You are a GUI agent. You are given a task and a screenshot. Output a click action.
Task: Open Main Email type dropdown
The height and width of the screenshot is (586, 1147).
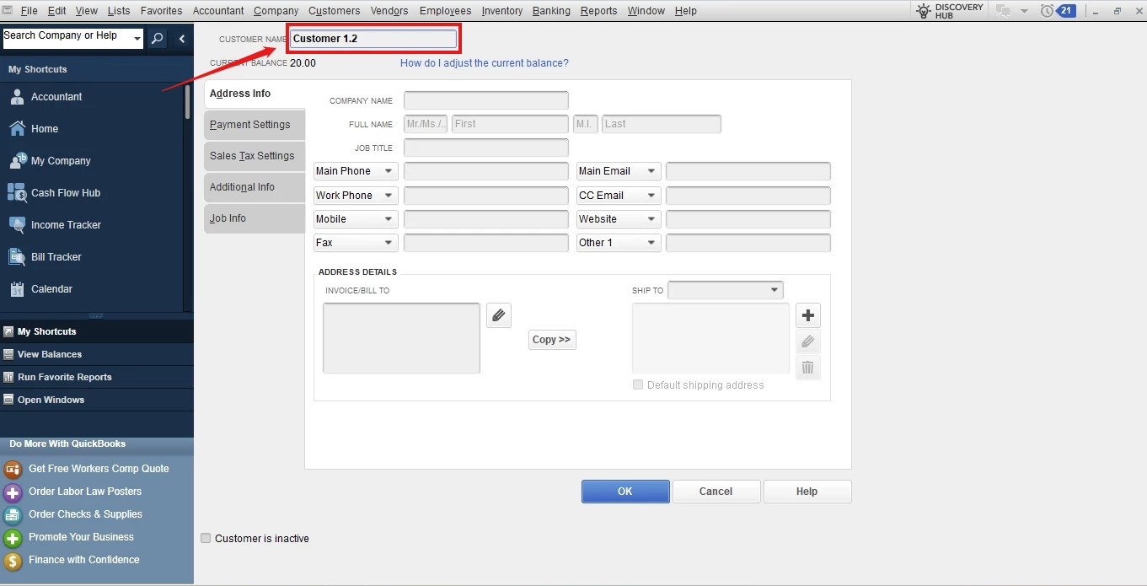tap(619, 171)
